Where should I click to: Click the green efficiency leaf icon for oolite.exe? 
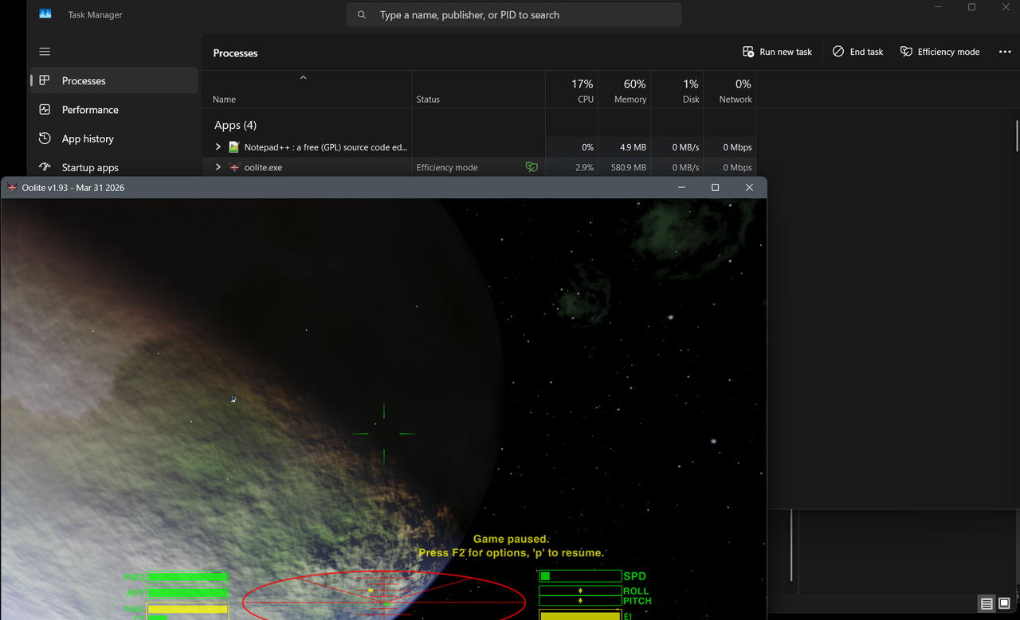(532, 167)
